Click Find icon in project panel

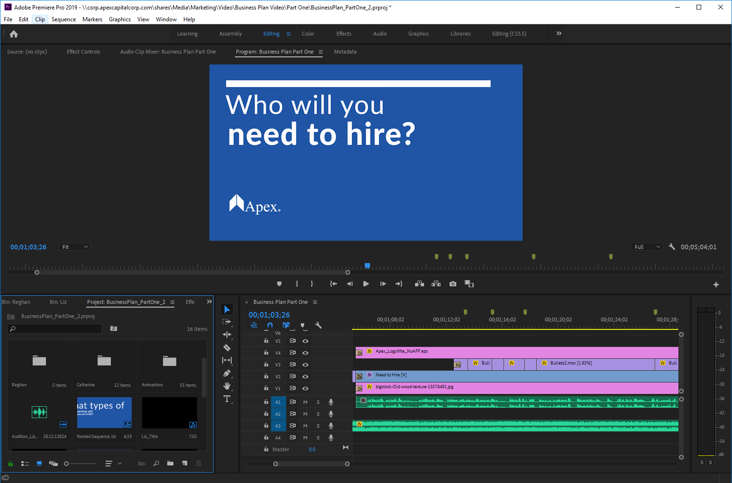click(156, 464)
